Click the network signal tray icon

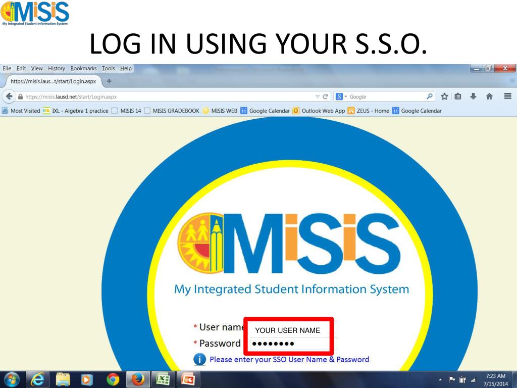pyautogui.click(x=474, y=380)
